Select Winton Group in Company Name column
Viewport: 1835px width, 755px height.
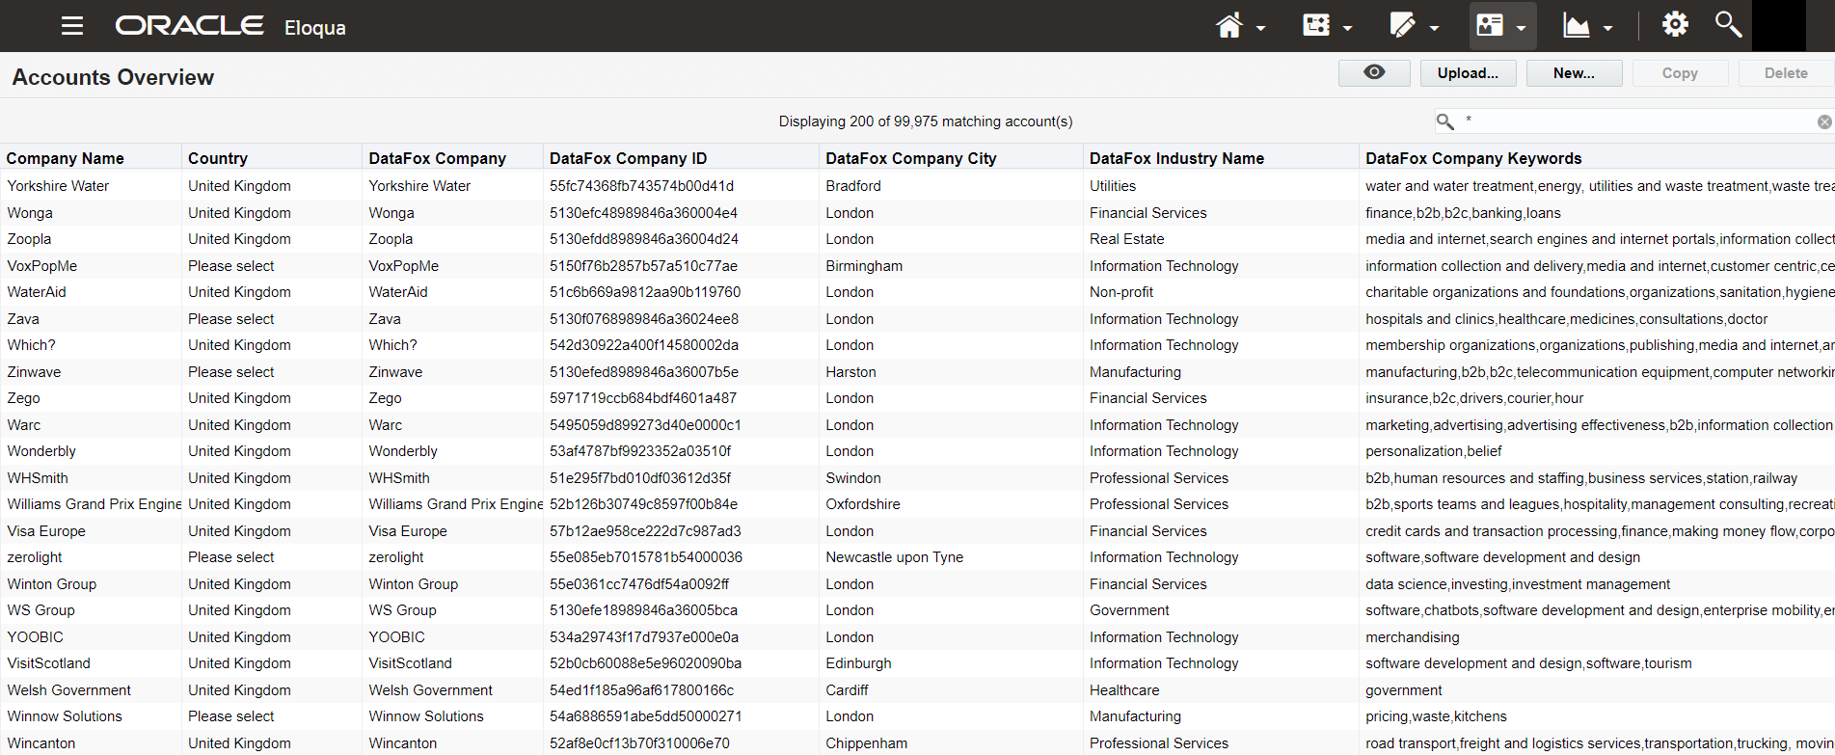click(x=52, y=584)
